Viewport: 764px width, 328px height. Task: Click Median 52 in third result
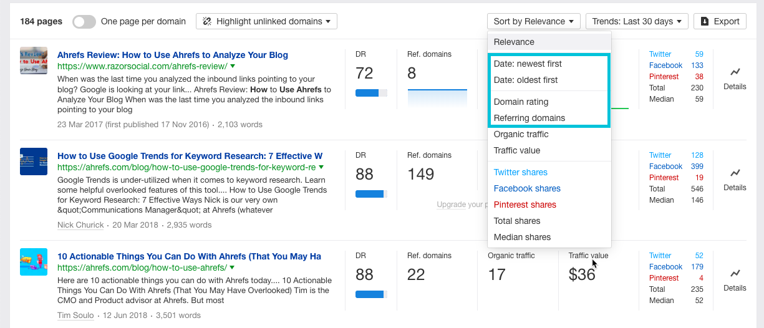click(x=699, y=301)
